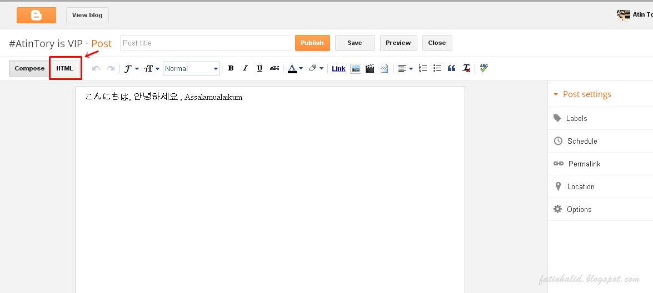Toggle underline formatting

[x=260, y=69]
